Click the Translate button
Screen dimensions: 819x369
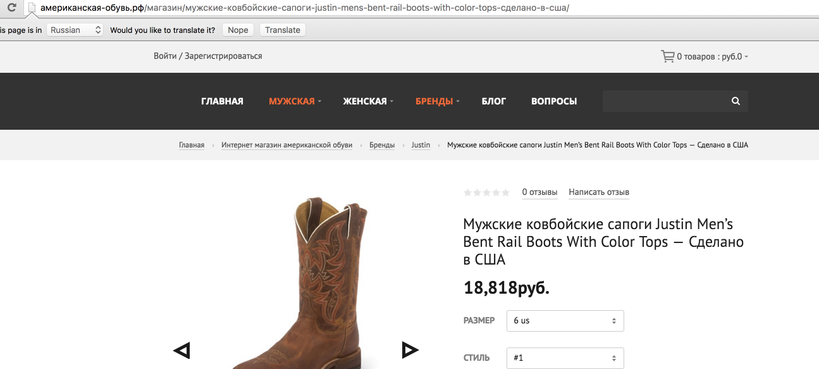coord(283,30)
